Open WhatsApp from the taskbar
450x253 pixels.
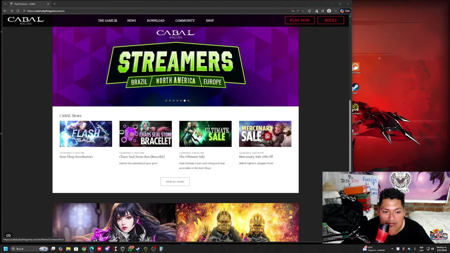130,249
